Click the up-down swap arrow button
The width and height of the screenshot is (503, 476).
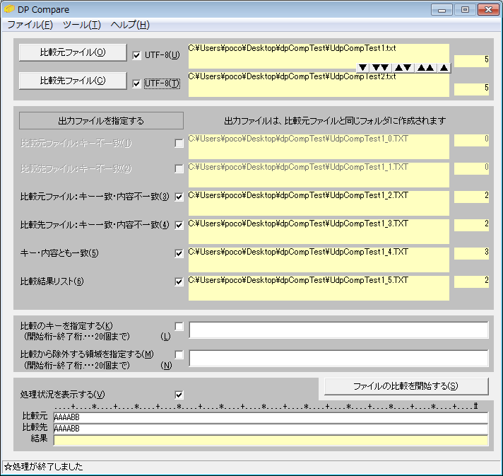[403, 68]
